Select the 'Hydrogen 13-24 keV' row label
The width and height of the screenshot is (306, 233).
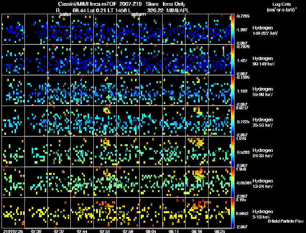coord(263,184)
